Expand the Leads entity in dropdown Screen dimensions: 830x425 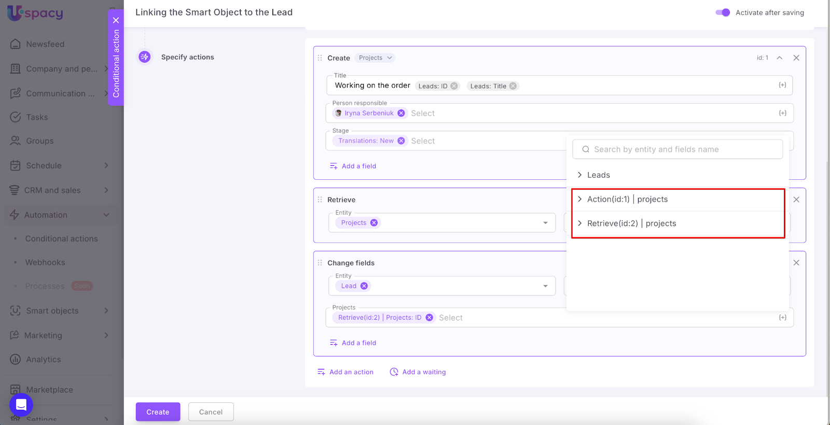click(580, 175)
